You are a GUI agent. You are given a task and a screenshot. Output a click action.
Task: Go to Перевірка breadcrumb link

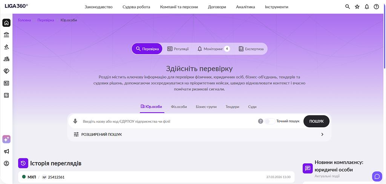coord(46,20)
